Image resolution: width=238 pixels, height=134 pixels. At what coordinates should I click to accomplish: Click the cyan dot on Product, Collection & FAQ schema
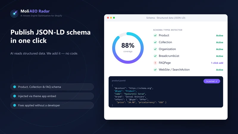tap(15, 87)
